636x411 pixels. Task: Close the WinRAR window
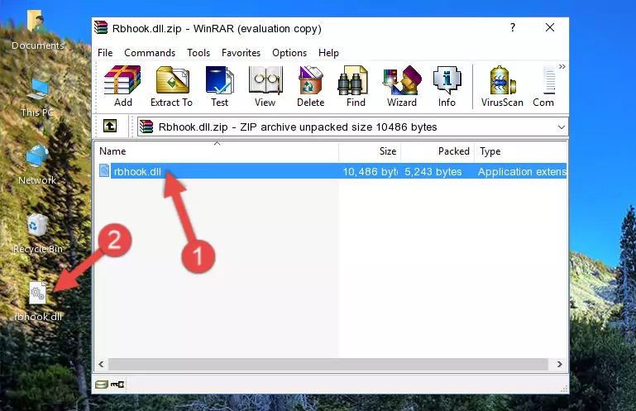pyautogui.click(x=550, y=27)
